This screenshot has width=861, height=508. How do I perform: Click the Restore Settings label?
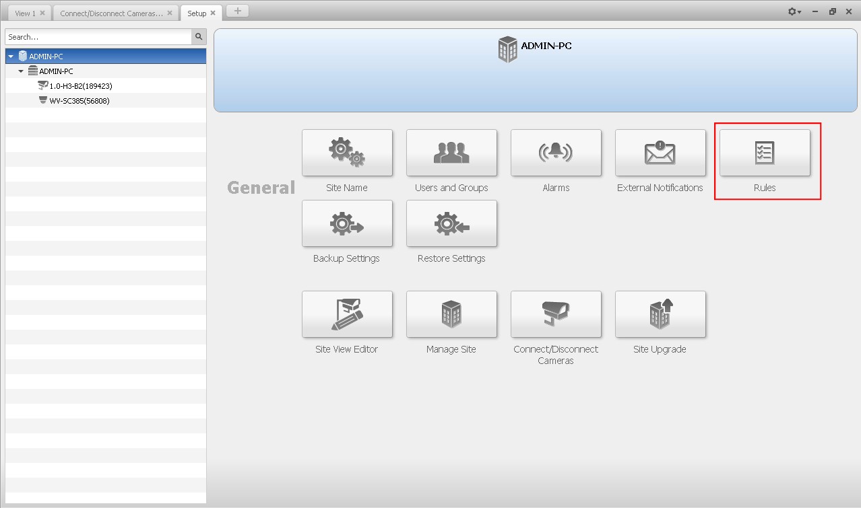click(x=451, y=258)
